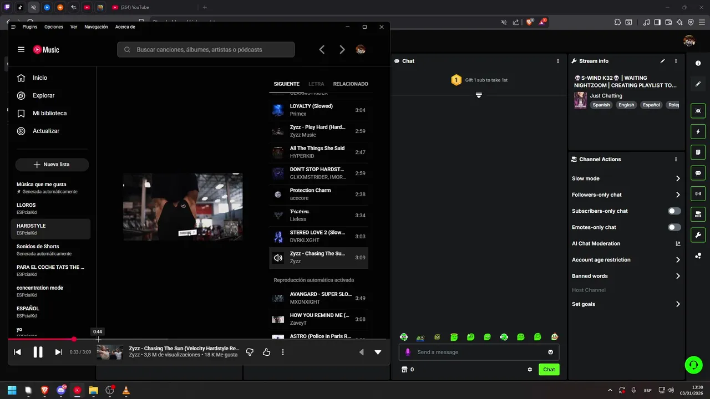Open Música que me gusta playlist

pos(50,187)
